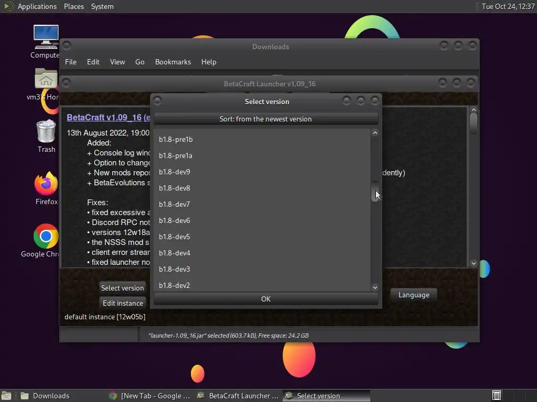This screenshot has width=537, height=402.
Task: Open Edit menu in Downloads window
Action: [x=93, y=62]
